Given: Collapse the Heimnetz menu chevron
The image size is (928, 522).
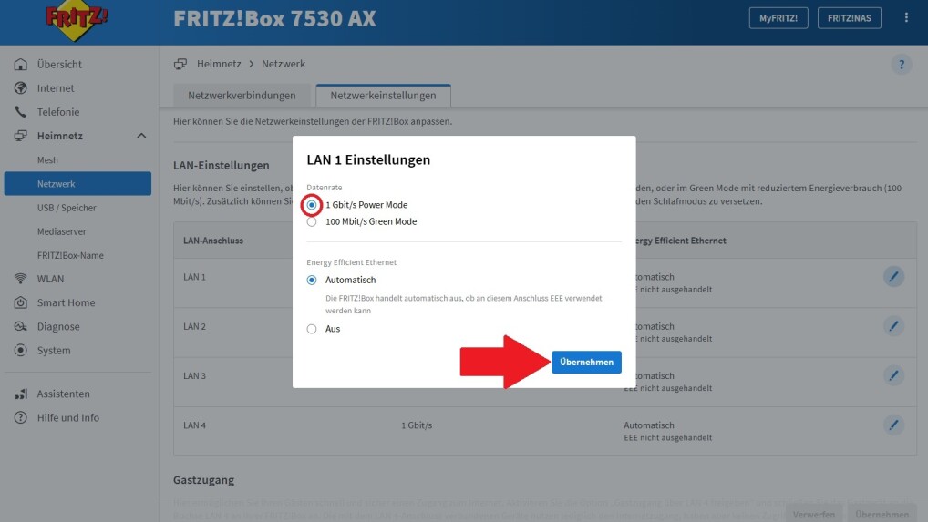Looking at the screenshot, I should click(x=141, y=136).
